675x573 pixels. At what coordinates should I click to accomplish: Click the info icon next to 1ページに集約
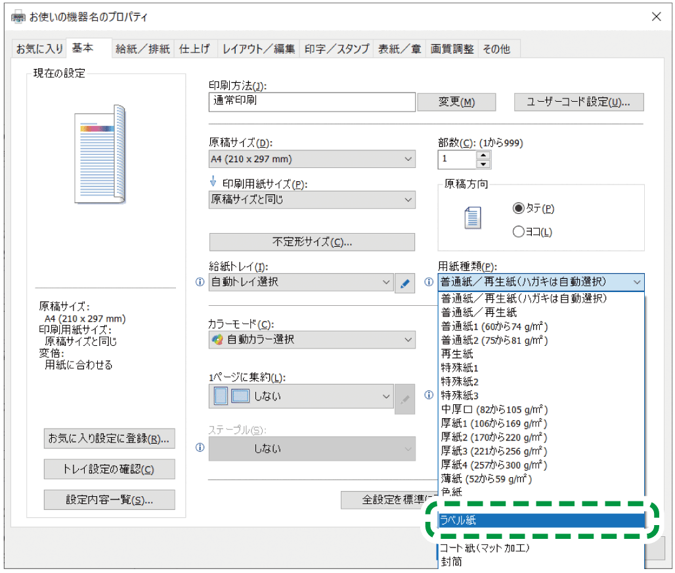[429, 394]
